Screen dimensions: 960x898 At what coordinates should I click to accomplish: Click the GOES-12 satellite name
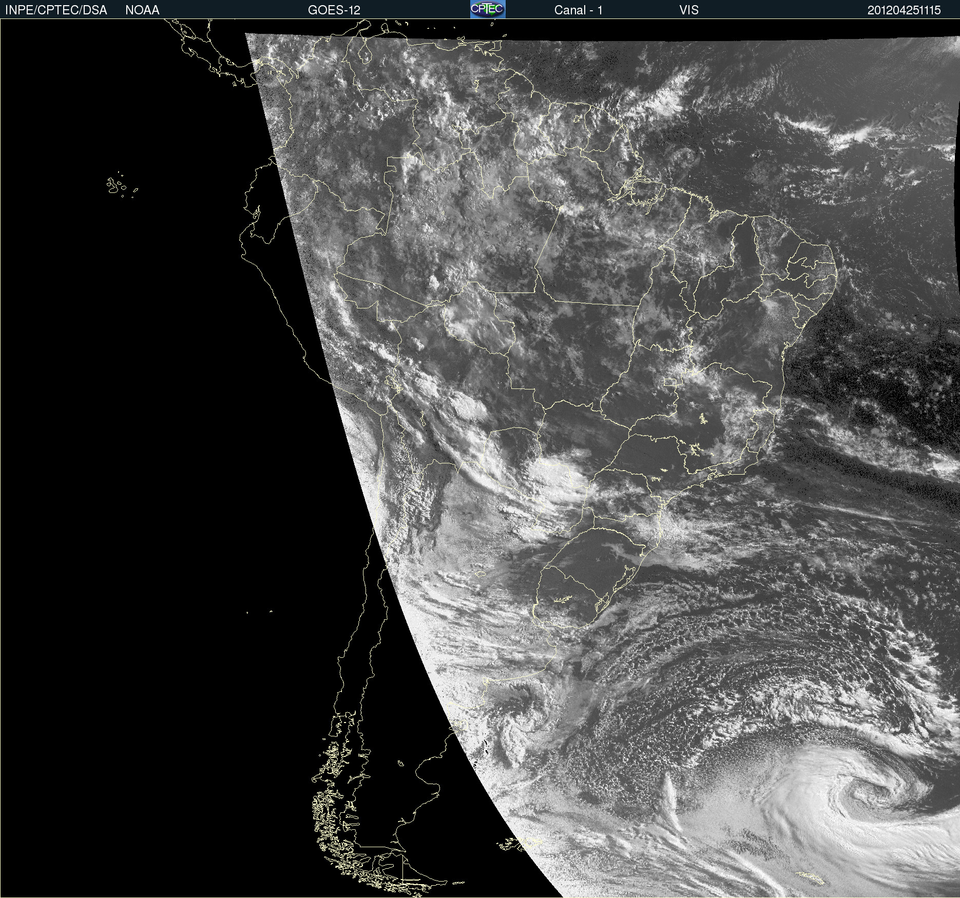point(334,10)
